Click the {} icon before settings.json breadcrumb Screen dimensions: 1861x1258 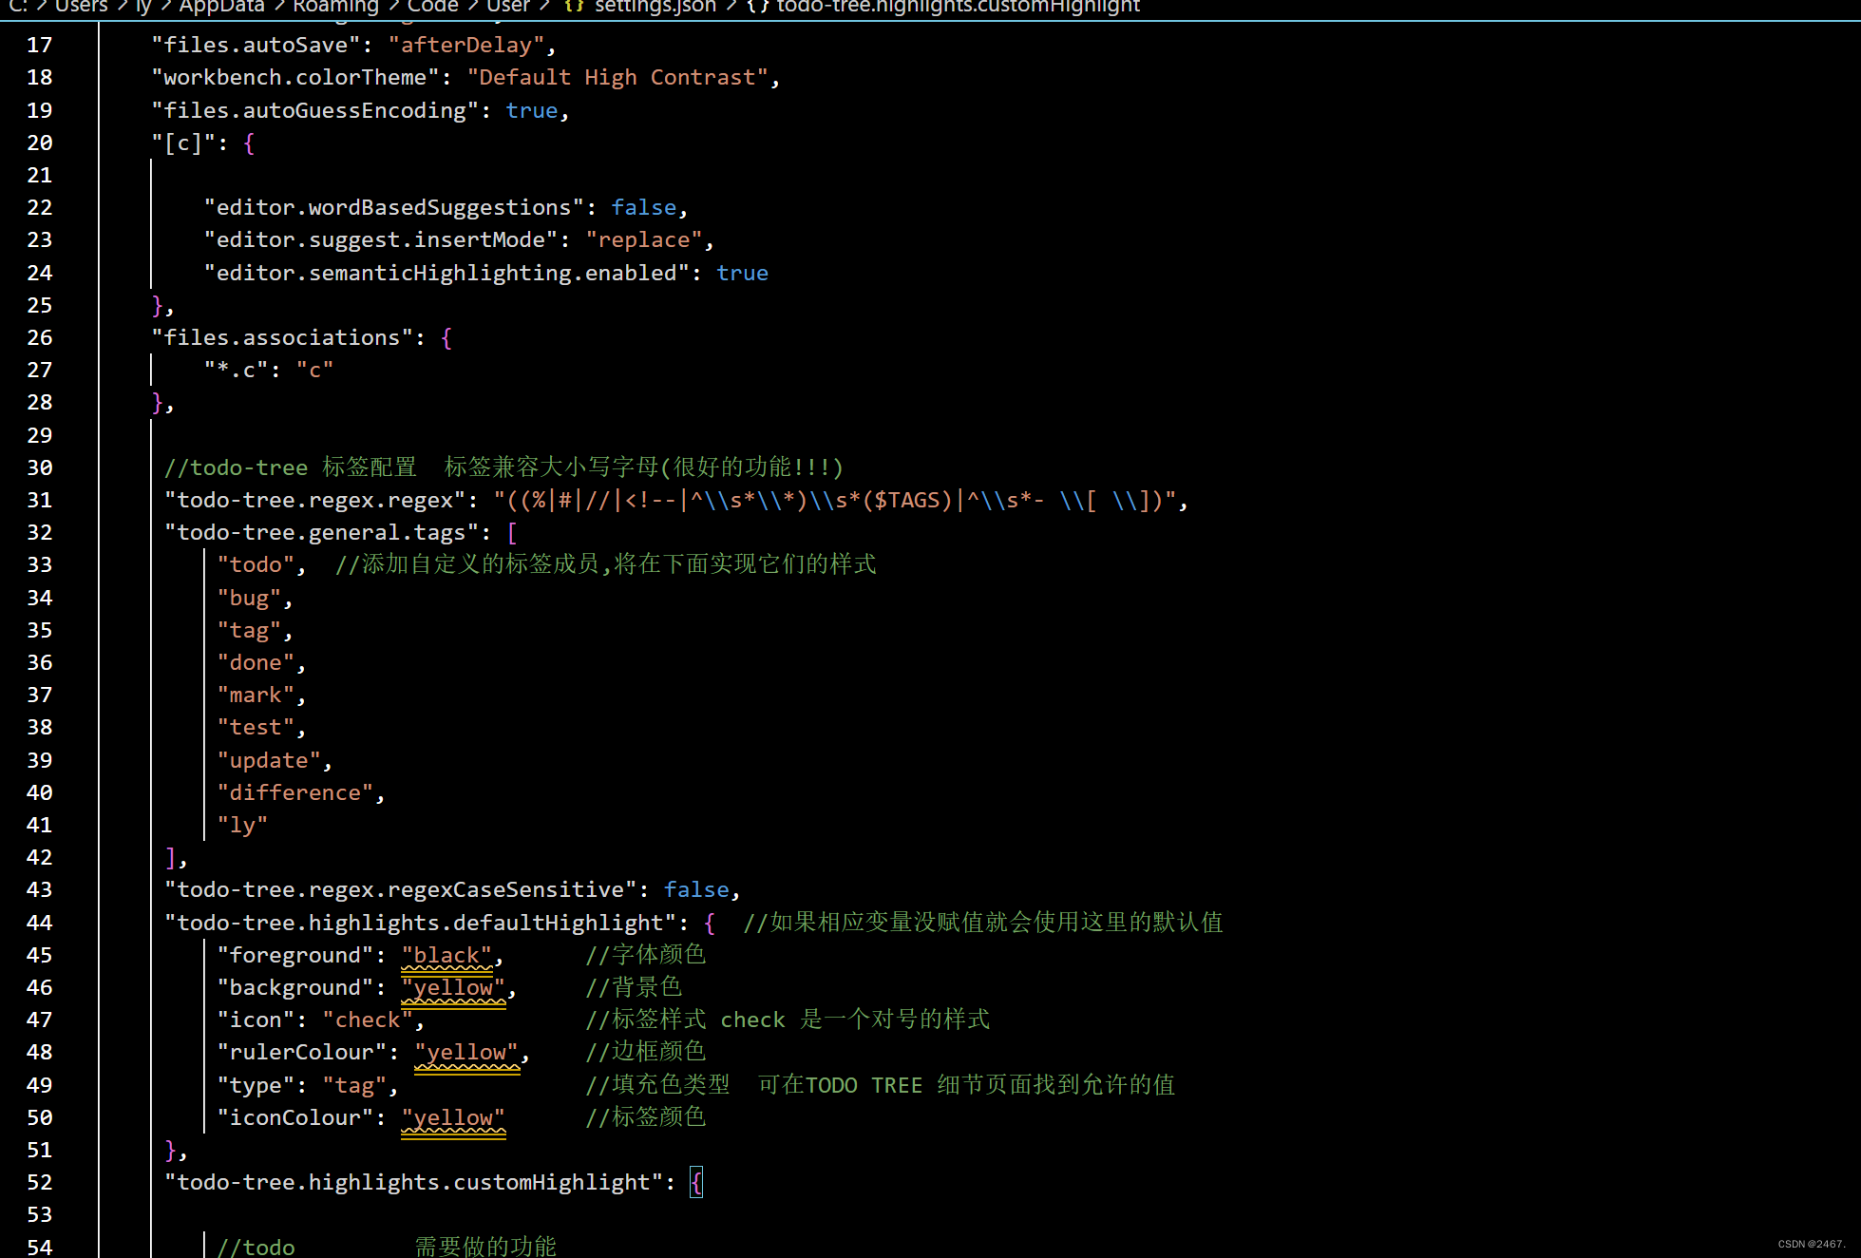572,8
